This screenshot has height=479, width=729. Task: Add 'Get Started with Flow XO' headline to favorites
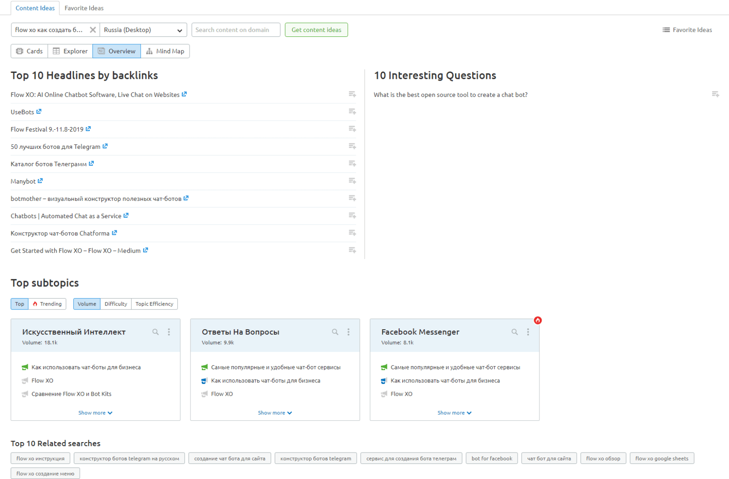[x=352, y=250]
